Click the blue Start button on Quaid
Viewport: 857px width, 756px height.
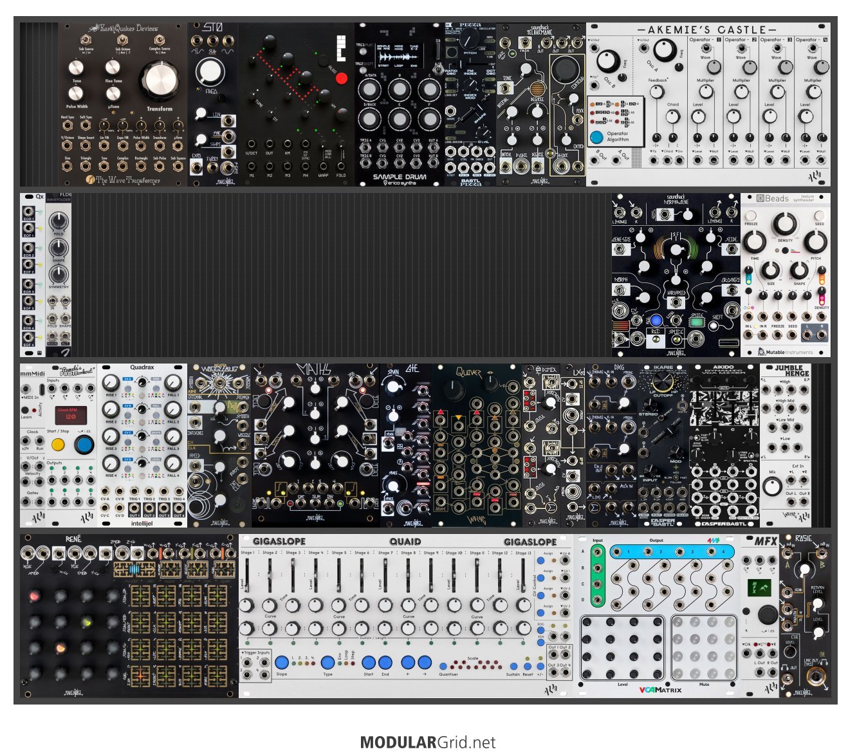click(x=369, y=662)
